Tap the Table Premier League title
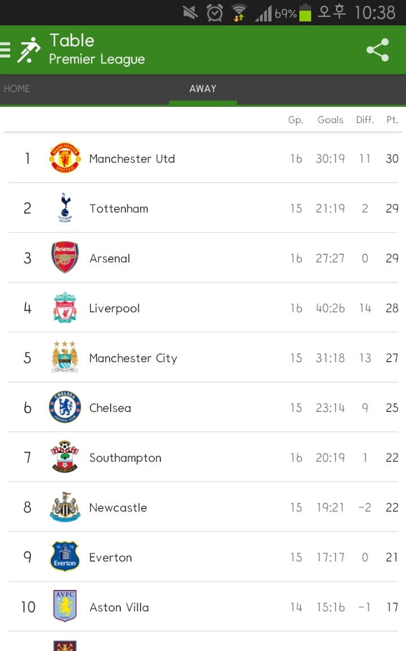Screen dimensions: 406x651 coord(97,49)
